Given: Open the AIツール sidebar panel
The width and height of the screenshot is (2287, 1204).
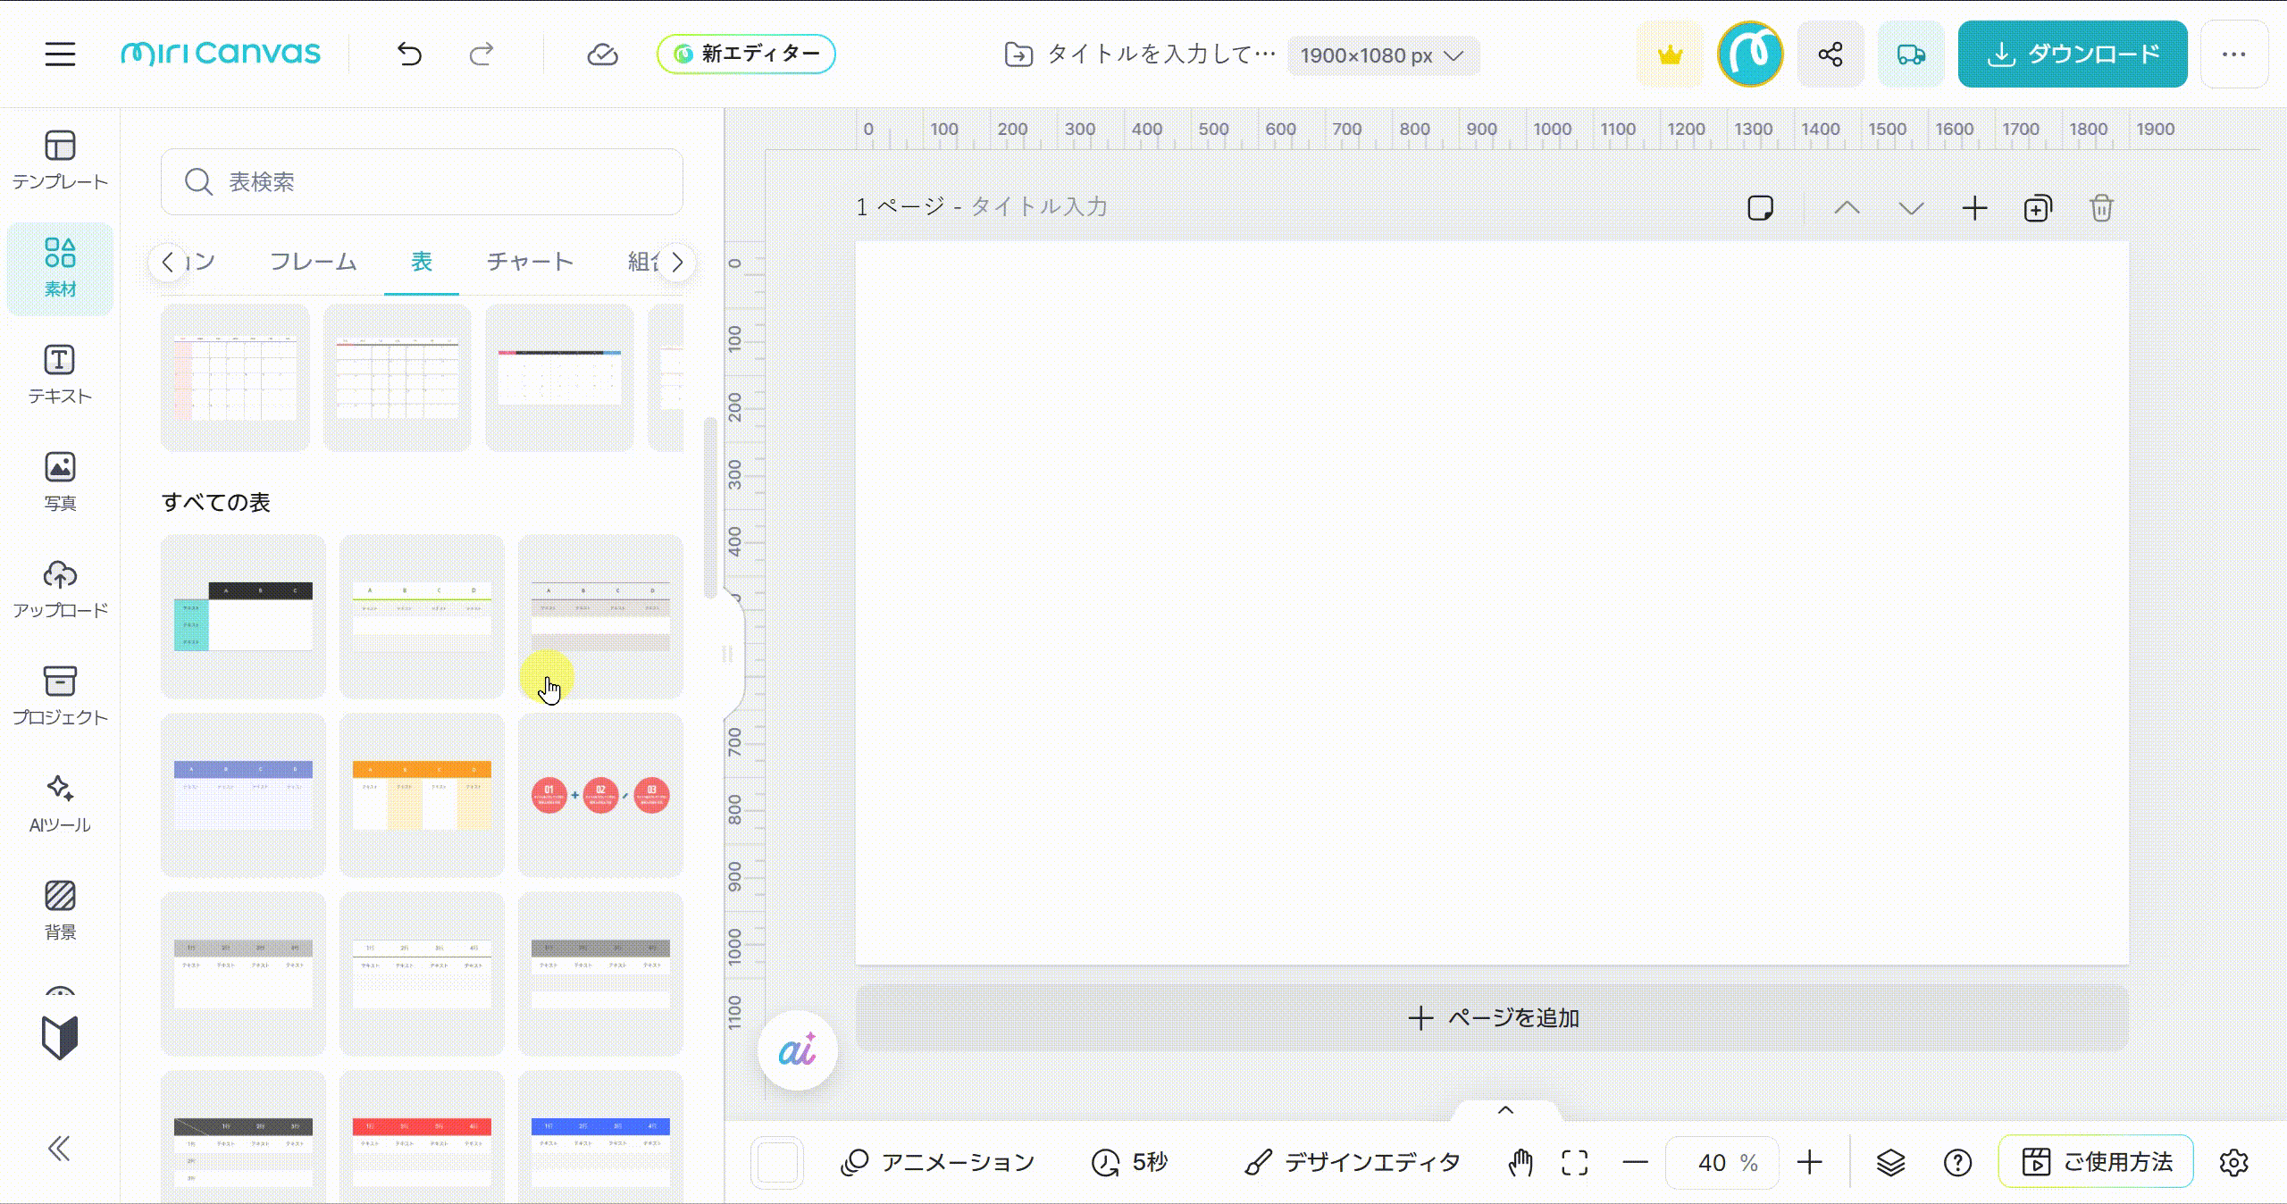Looking at the screenshot, I should coord(60,804).
